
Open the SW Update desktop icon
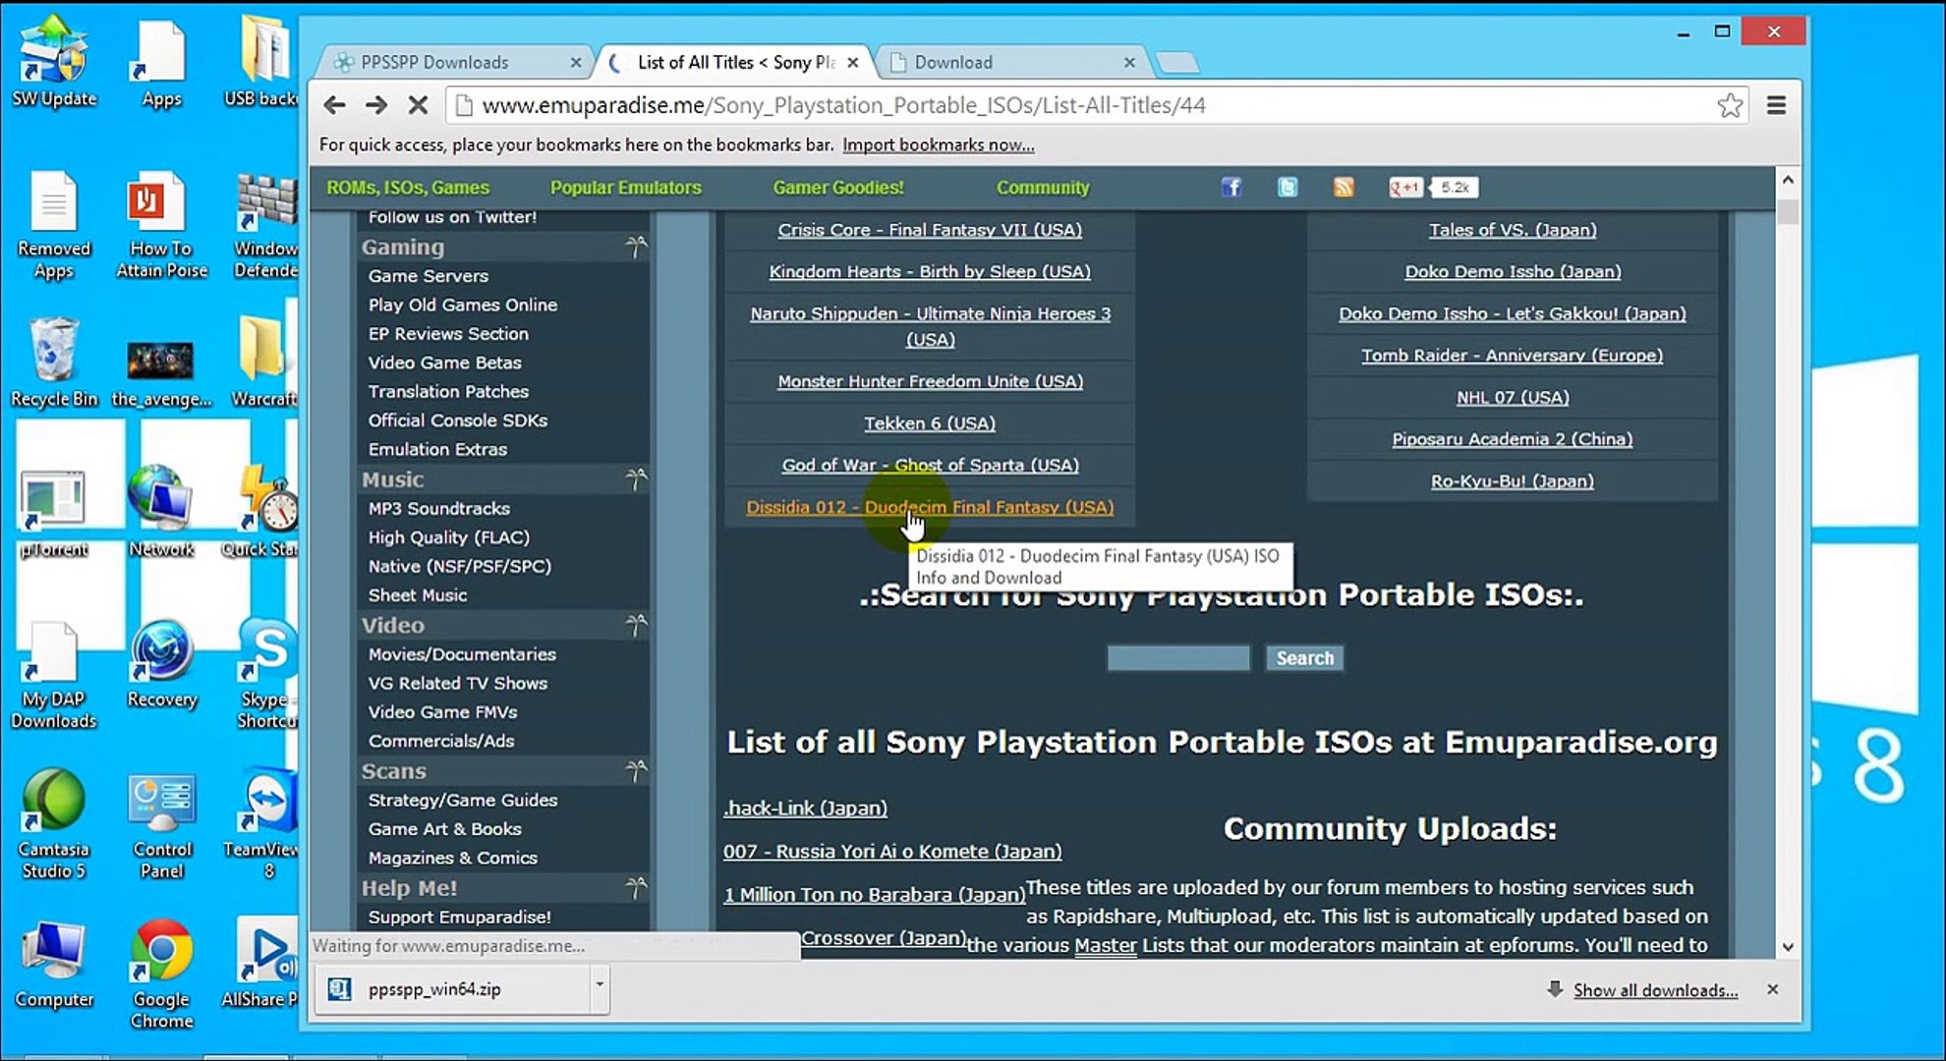54,61
